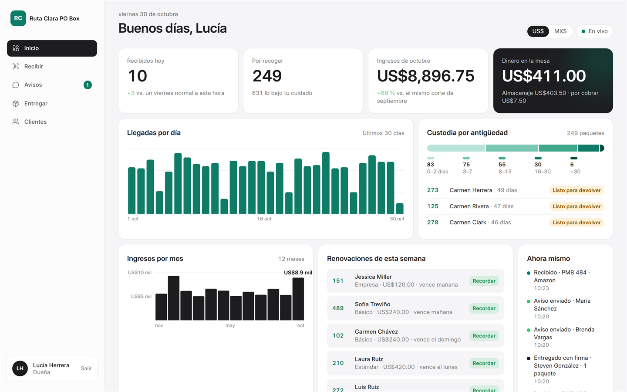The image size is (627, 392).
Task: Click the LH profile avatar
Action: tap(20, 368)
